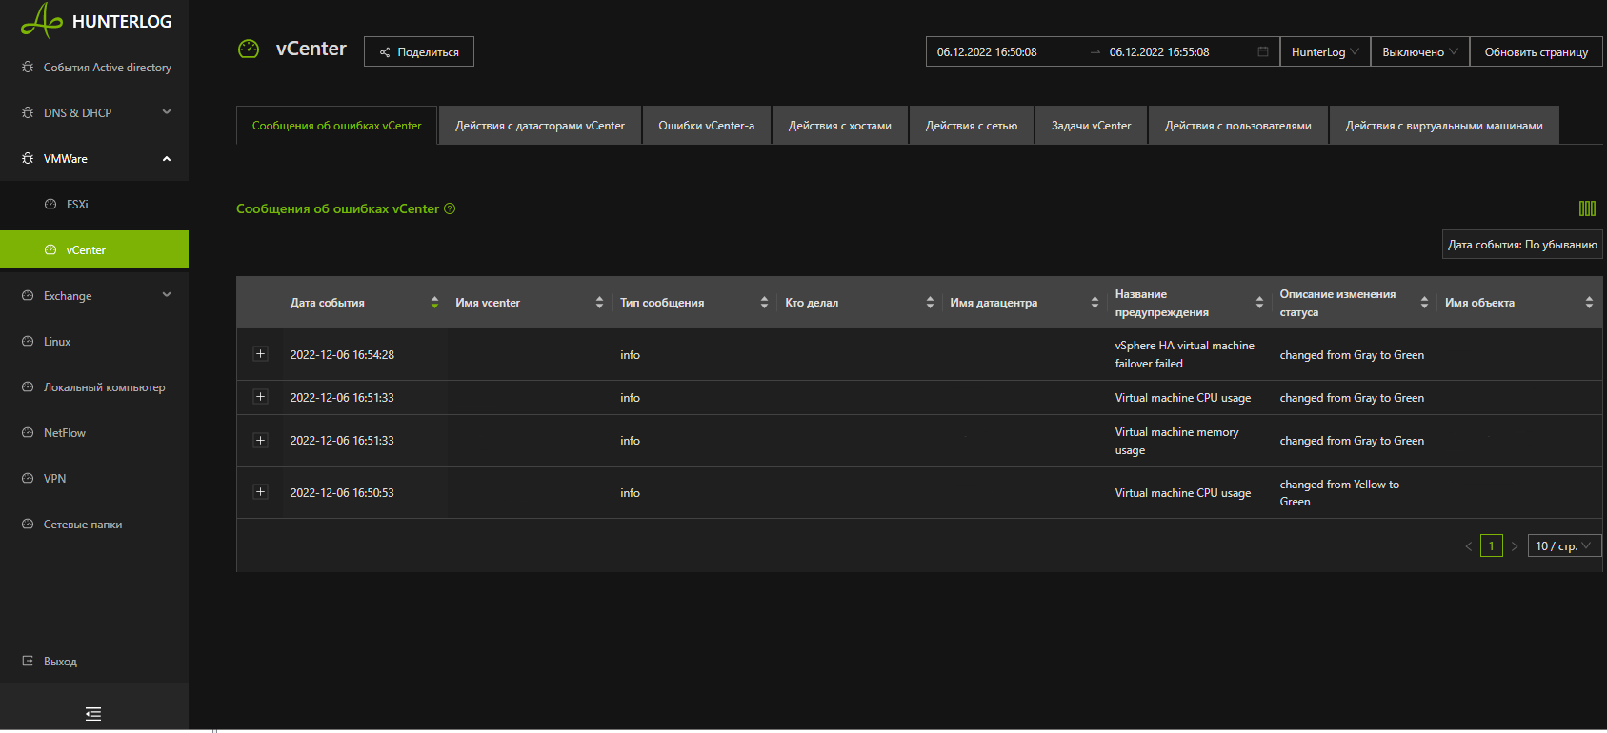Expand the 16:54:28 event row

[x=260, y=353]
